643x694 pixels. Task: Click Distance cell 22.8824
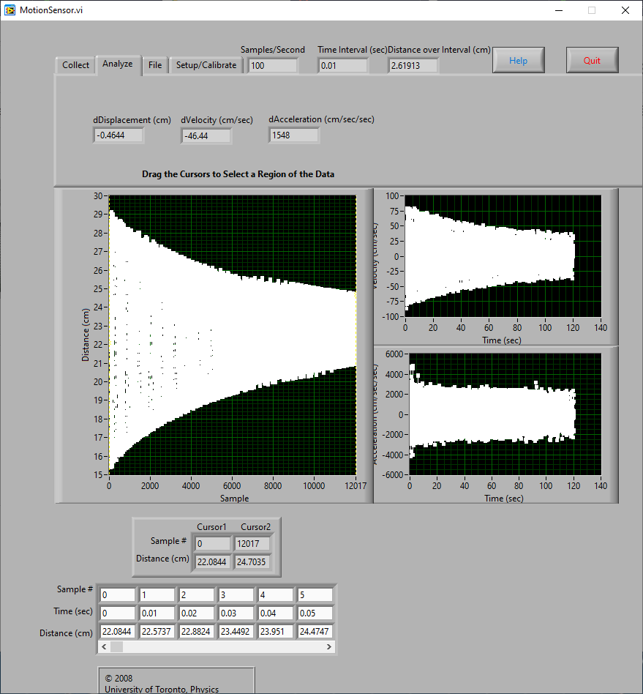tap(197, 632)
